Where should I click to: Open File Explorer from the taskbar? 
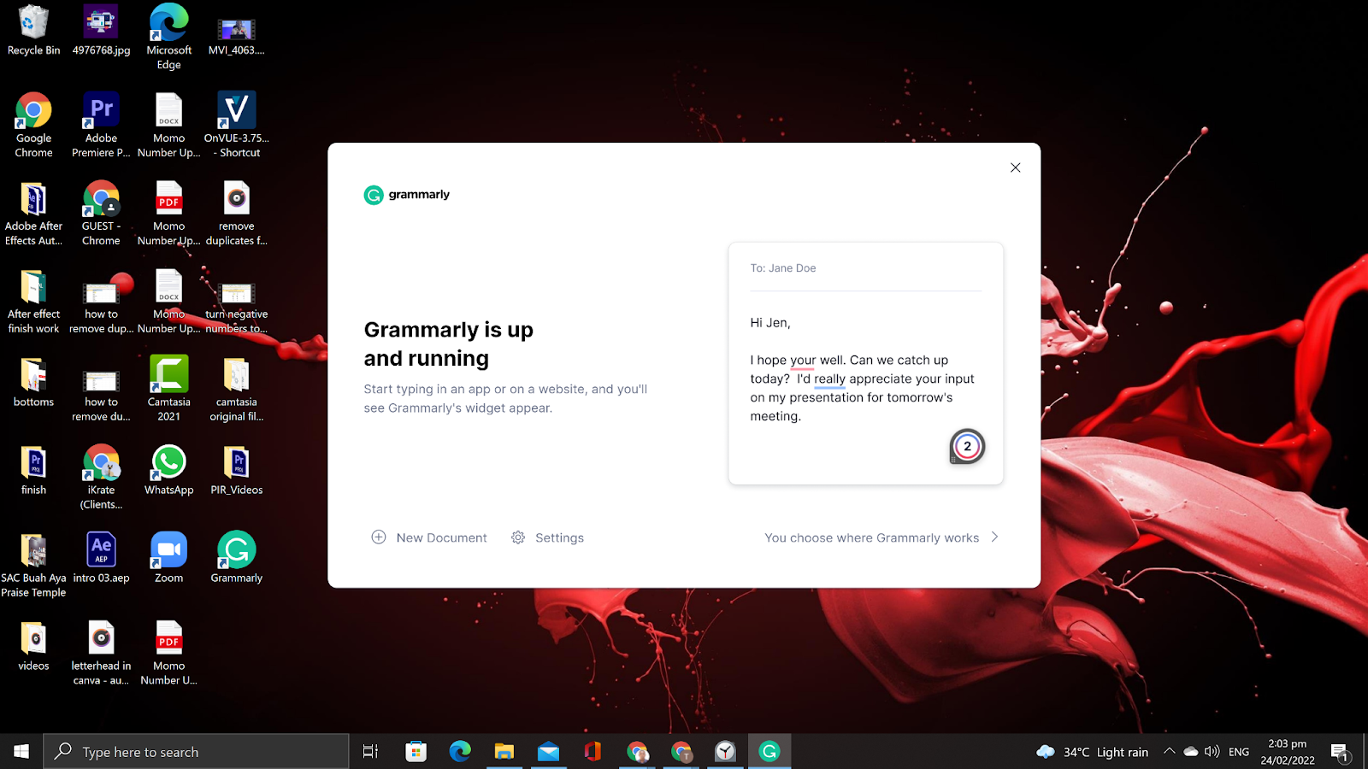(x=504, y=751)
